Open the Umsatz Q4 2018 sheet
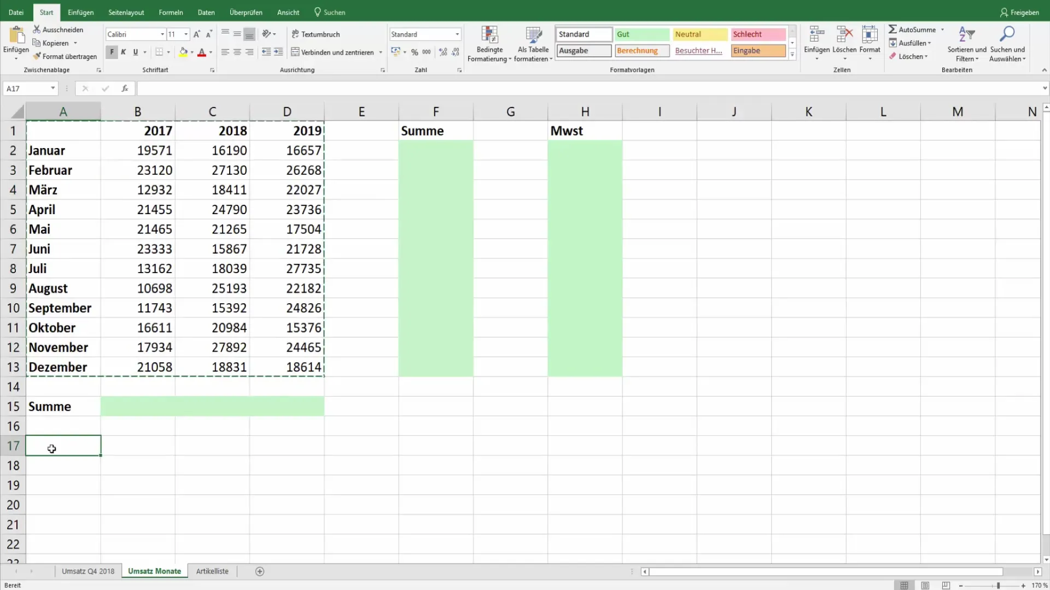Viewport: 1050px width, 590px height. point(88,571)
